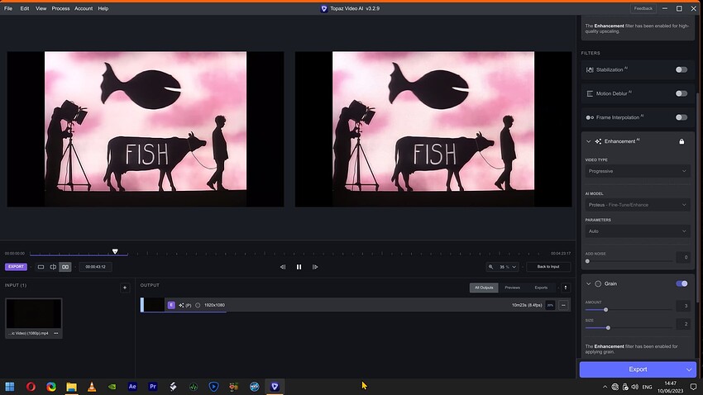Add a new input video with plus
703x395 pixels.
pos(125,288)
